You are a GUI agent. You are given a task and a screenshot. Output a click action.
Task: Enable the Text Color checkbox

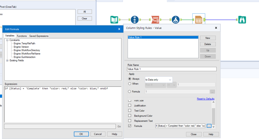130,111
